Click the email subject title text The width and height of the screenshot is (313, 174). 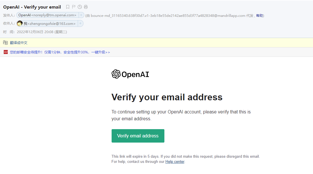point(32,7)
